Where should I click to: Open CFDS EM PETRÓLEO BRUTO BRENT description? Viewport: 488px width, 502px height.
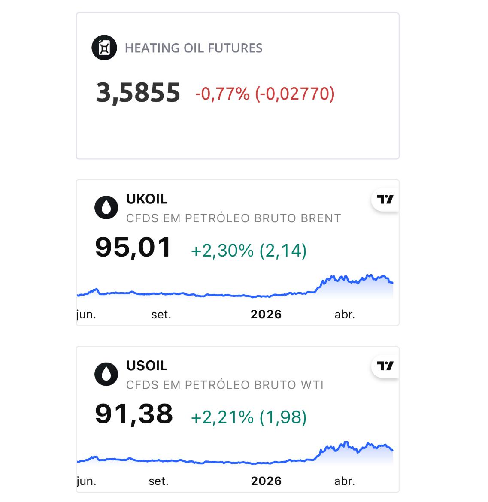(x=233, y=218)
